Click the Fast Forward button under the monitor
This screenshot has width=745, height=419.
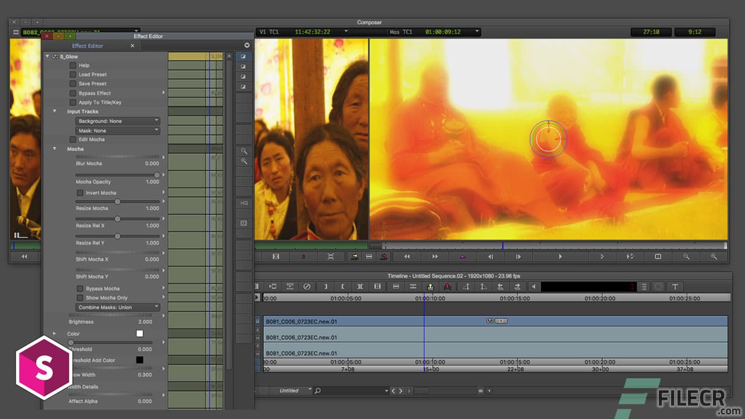(435, 256)
